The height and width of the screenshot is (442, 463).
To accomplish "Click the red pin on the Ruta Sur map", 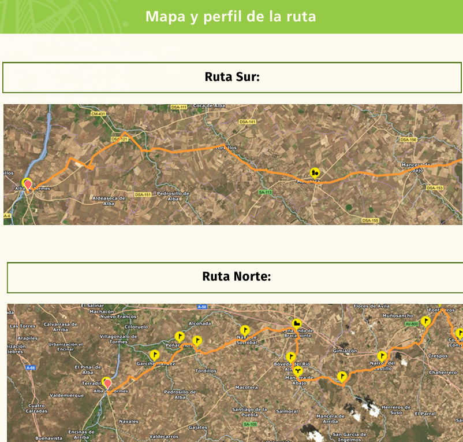I will coord(27,185).
